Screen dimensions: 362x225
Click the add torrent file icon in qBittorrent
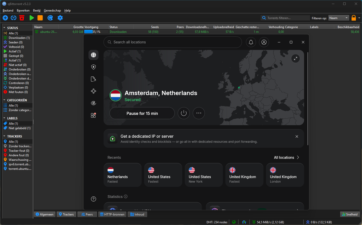[5, 18]
